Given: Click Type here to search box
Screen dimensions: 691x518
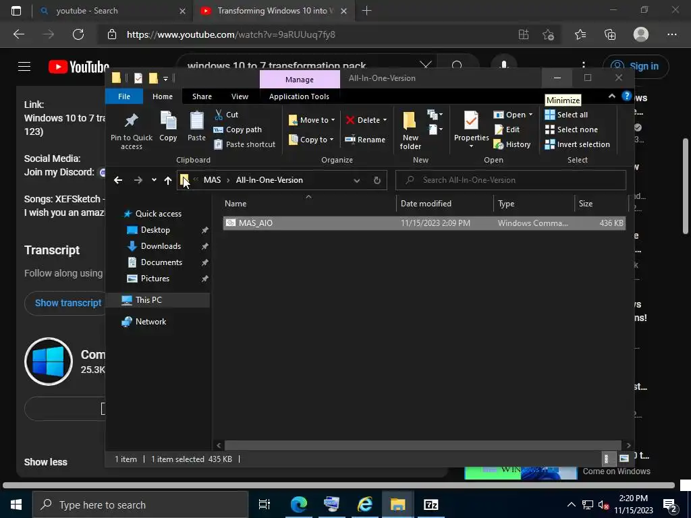Looking at the screenshot, I should pos(140,505).
